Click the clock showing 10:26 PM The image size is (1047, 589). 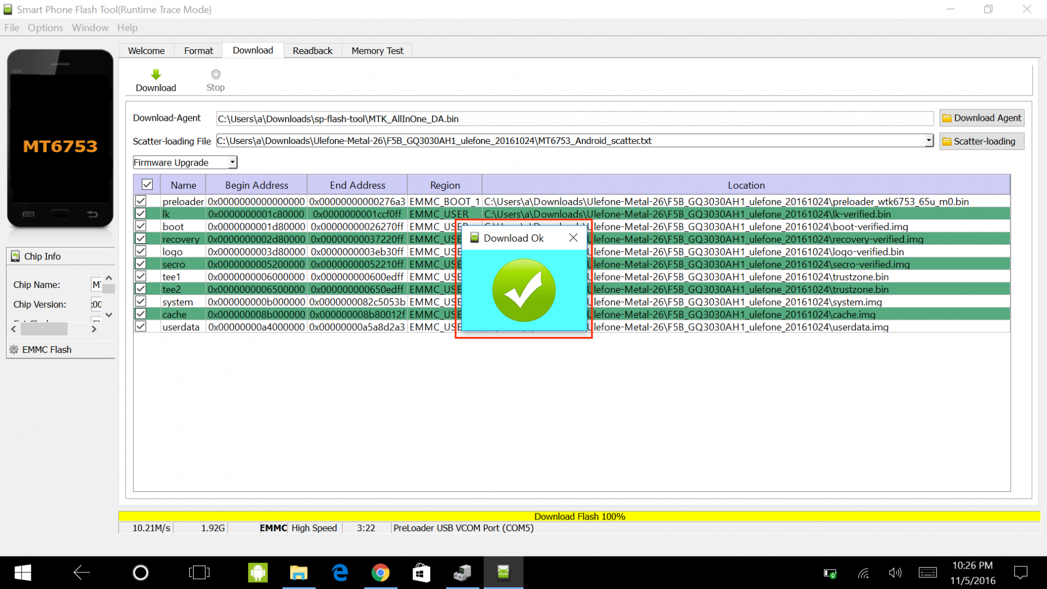point(973,566)
